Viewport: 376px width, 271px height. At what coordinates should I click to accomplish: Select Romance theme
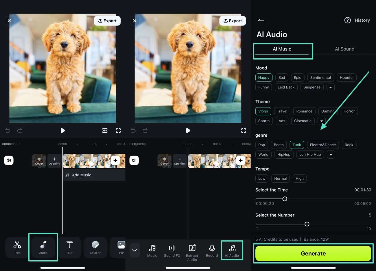click(x=304, y=111)
